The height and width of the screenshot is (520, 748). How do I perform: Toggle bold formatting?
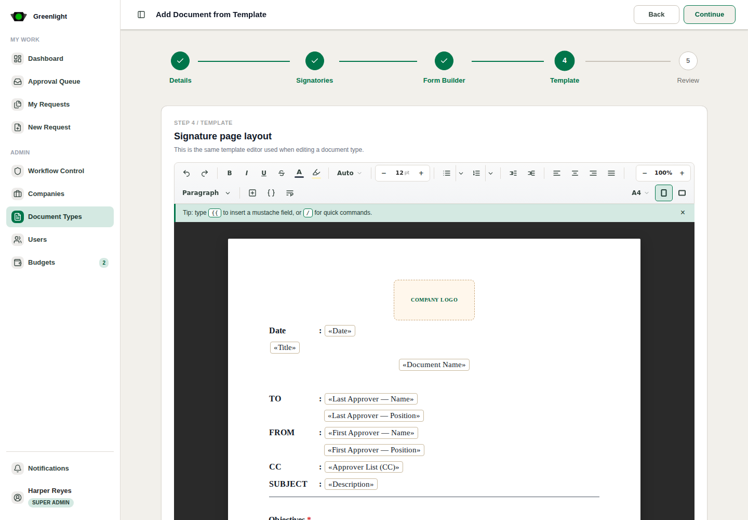point(230,173)
